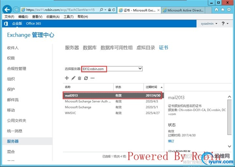Expand the help question mark dropdown
The height and width of the screenshot is (167, 235).
(x=225, y=24)
